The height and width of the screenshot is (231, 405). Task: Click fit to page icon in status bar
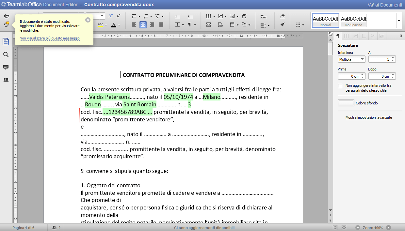[x=335, y=227]
